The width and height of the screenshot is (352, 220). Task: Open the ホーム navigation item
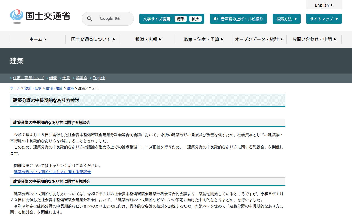pos(38,39)
